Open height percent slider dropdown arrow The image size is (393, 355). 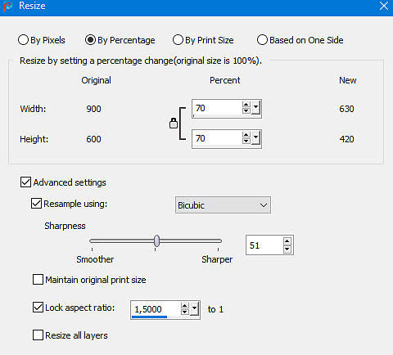(x=255, y=138)
